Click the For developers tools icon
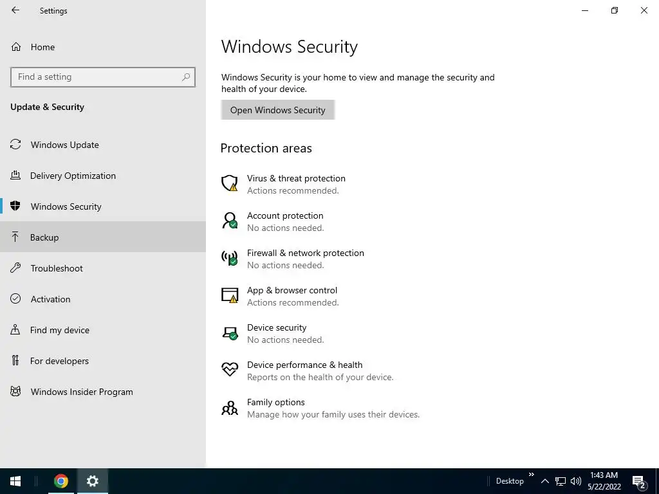Screen dimensions: 659x494 (x=15, y=360)
